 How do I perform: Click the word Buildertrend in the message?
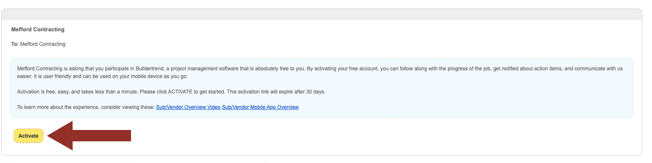point(152,69)
